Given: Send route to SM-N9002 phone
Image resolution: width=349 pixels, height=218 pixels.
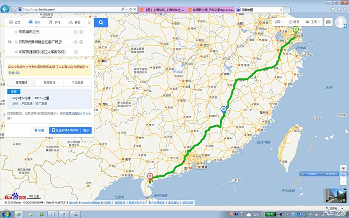Looking at the screenshot, I should 66,130.
